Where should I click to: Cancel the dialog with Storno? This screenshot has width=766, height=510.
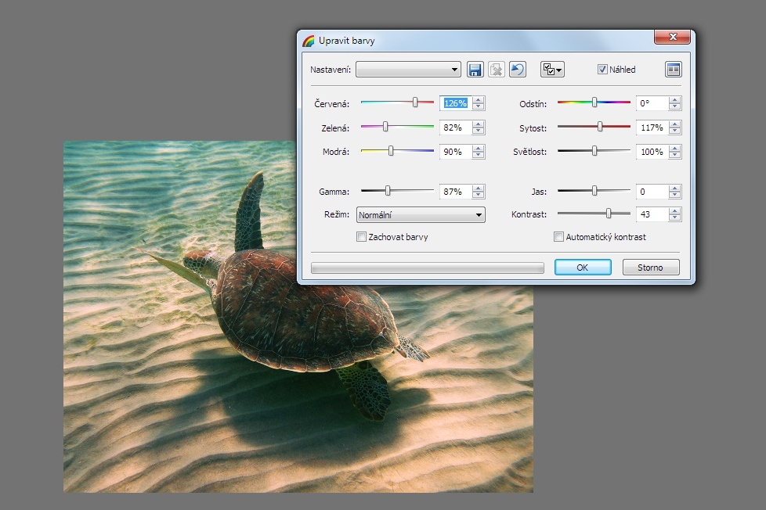[x=650, y=268]
